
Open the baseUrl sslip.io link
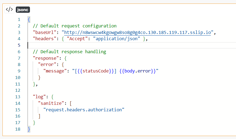[137, 32]
